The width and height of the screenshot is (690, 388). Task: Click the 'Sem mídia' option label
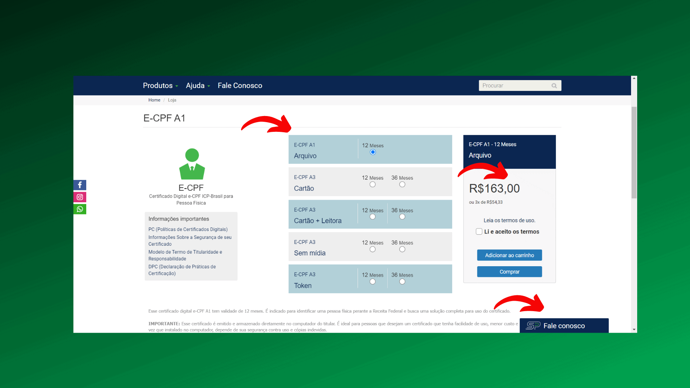click(310, 253)
